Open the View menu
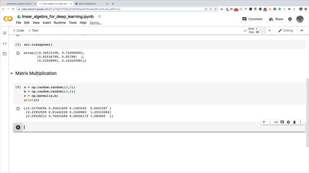Image resolution: width=309 pixels, height=173 pixels. click(36, 23)
